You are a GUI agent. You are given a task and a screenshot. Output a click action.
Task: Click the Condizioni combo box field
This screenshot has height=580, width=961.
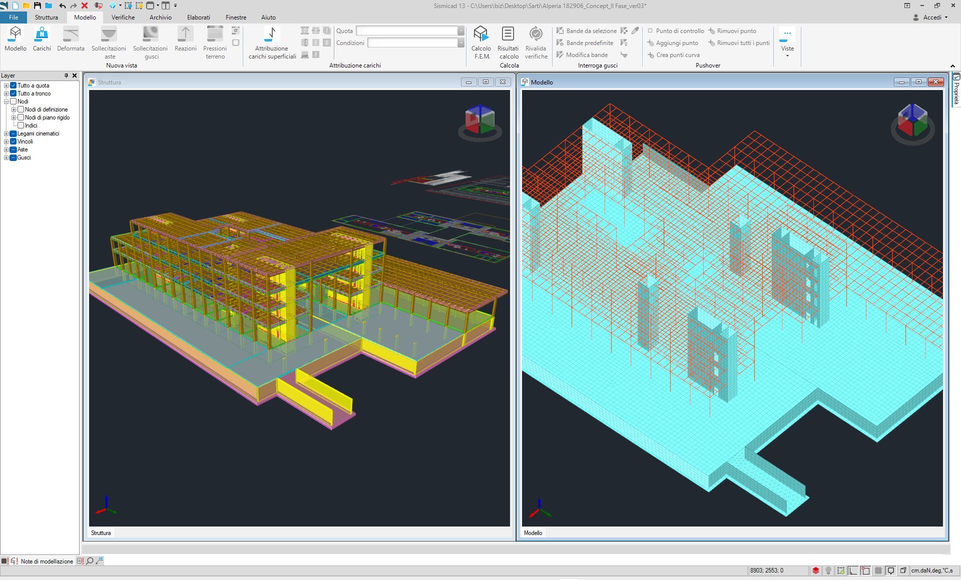click(412, 43)
